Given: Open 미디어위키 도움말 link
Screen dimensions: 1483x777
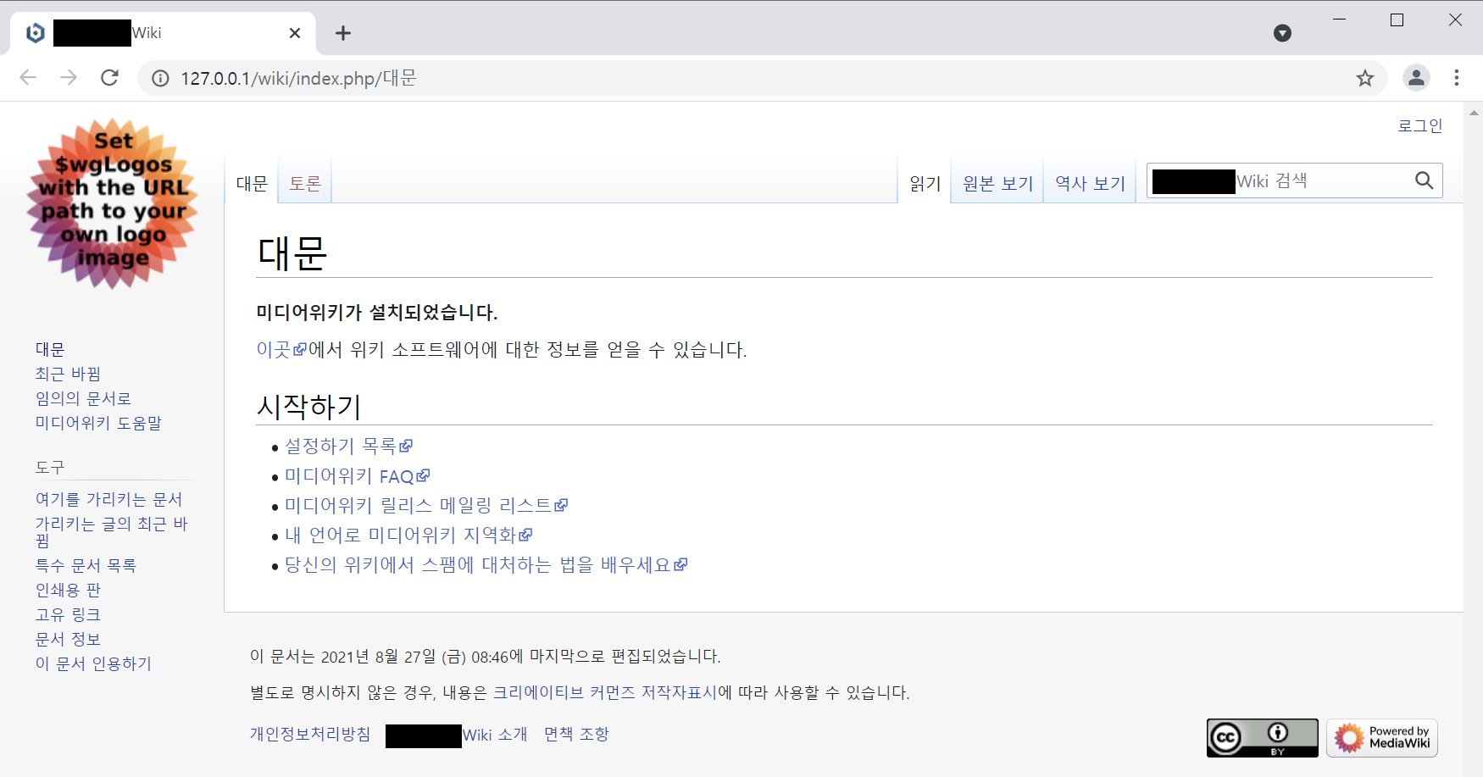Looking at the screenshot, I should 98,423.
